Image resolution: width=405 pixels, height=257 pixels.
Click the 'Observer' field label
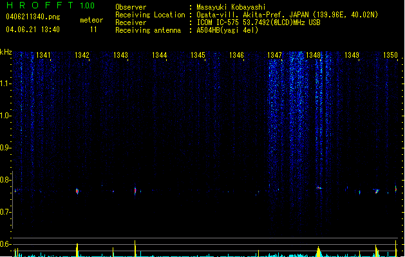(x=131, y=7)
